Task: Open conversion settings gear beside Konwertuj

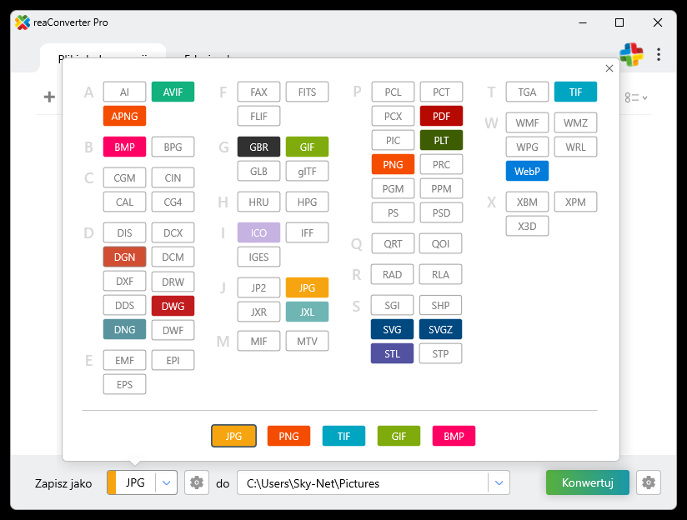Action: point(649,482)
